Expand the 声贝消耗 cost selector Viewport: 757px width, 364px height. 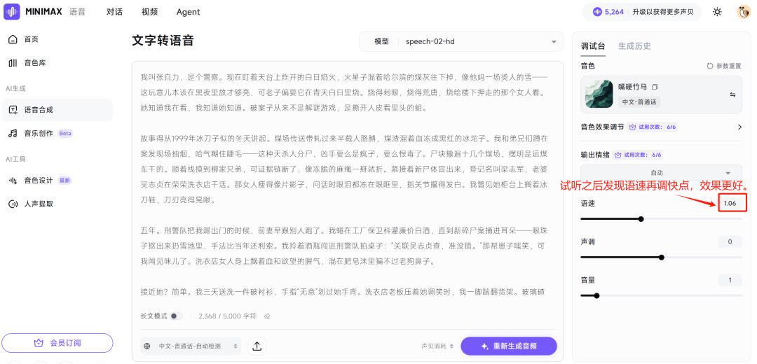437,346
